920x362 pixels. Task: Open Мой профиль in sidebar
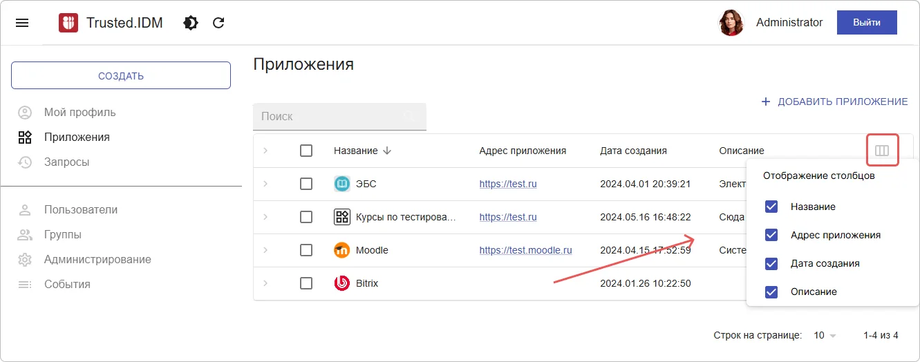(67, 113)
